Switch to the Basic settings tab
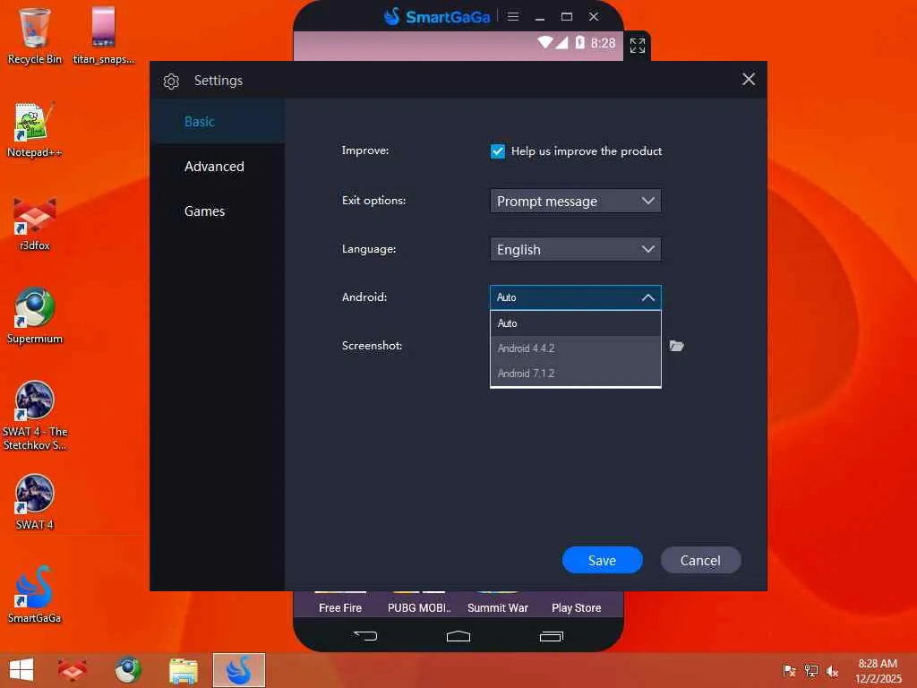 tap(217, 121)
